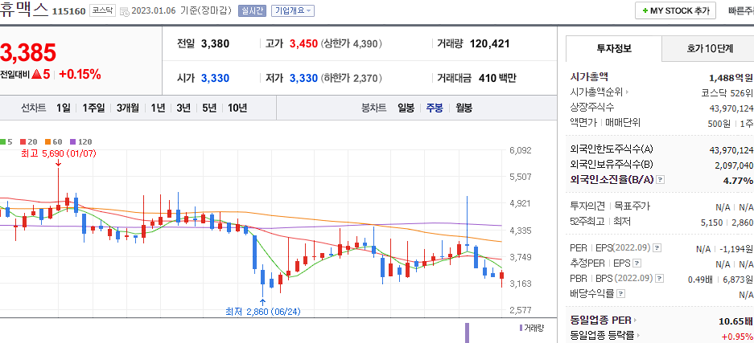The image size is (754, 343).
Task: Click help icon next to 외국인소진율(B/A)
Action: tap(661, 180)
